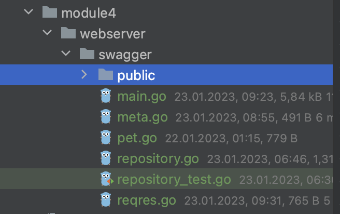Click the module4 folder icon
The image size is (340, 214).
point(50,12)
